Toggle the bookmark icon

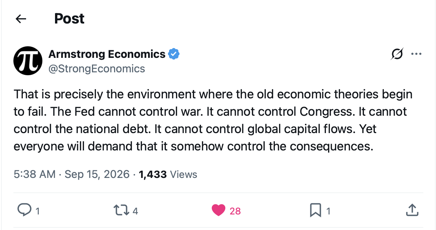click(315, 210)
